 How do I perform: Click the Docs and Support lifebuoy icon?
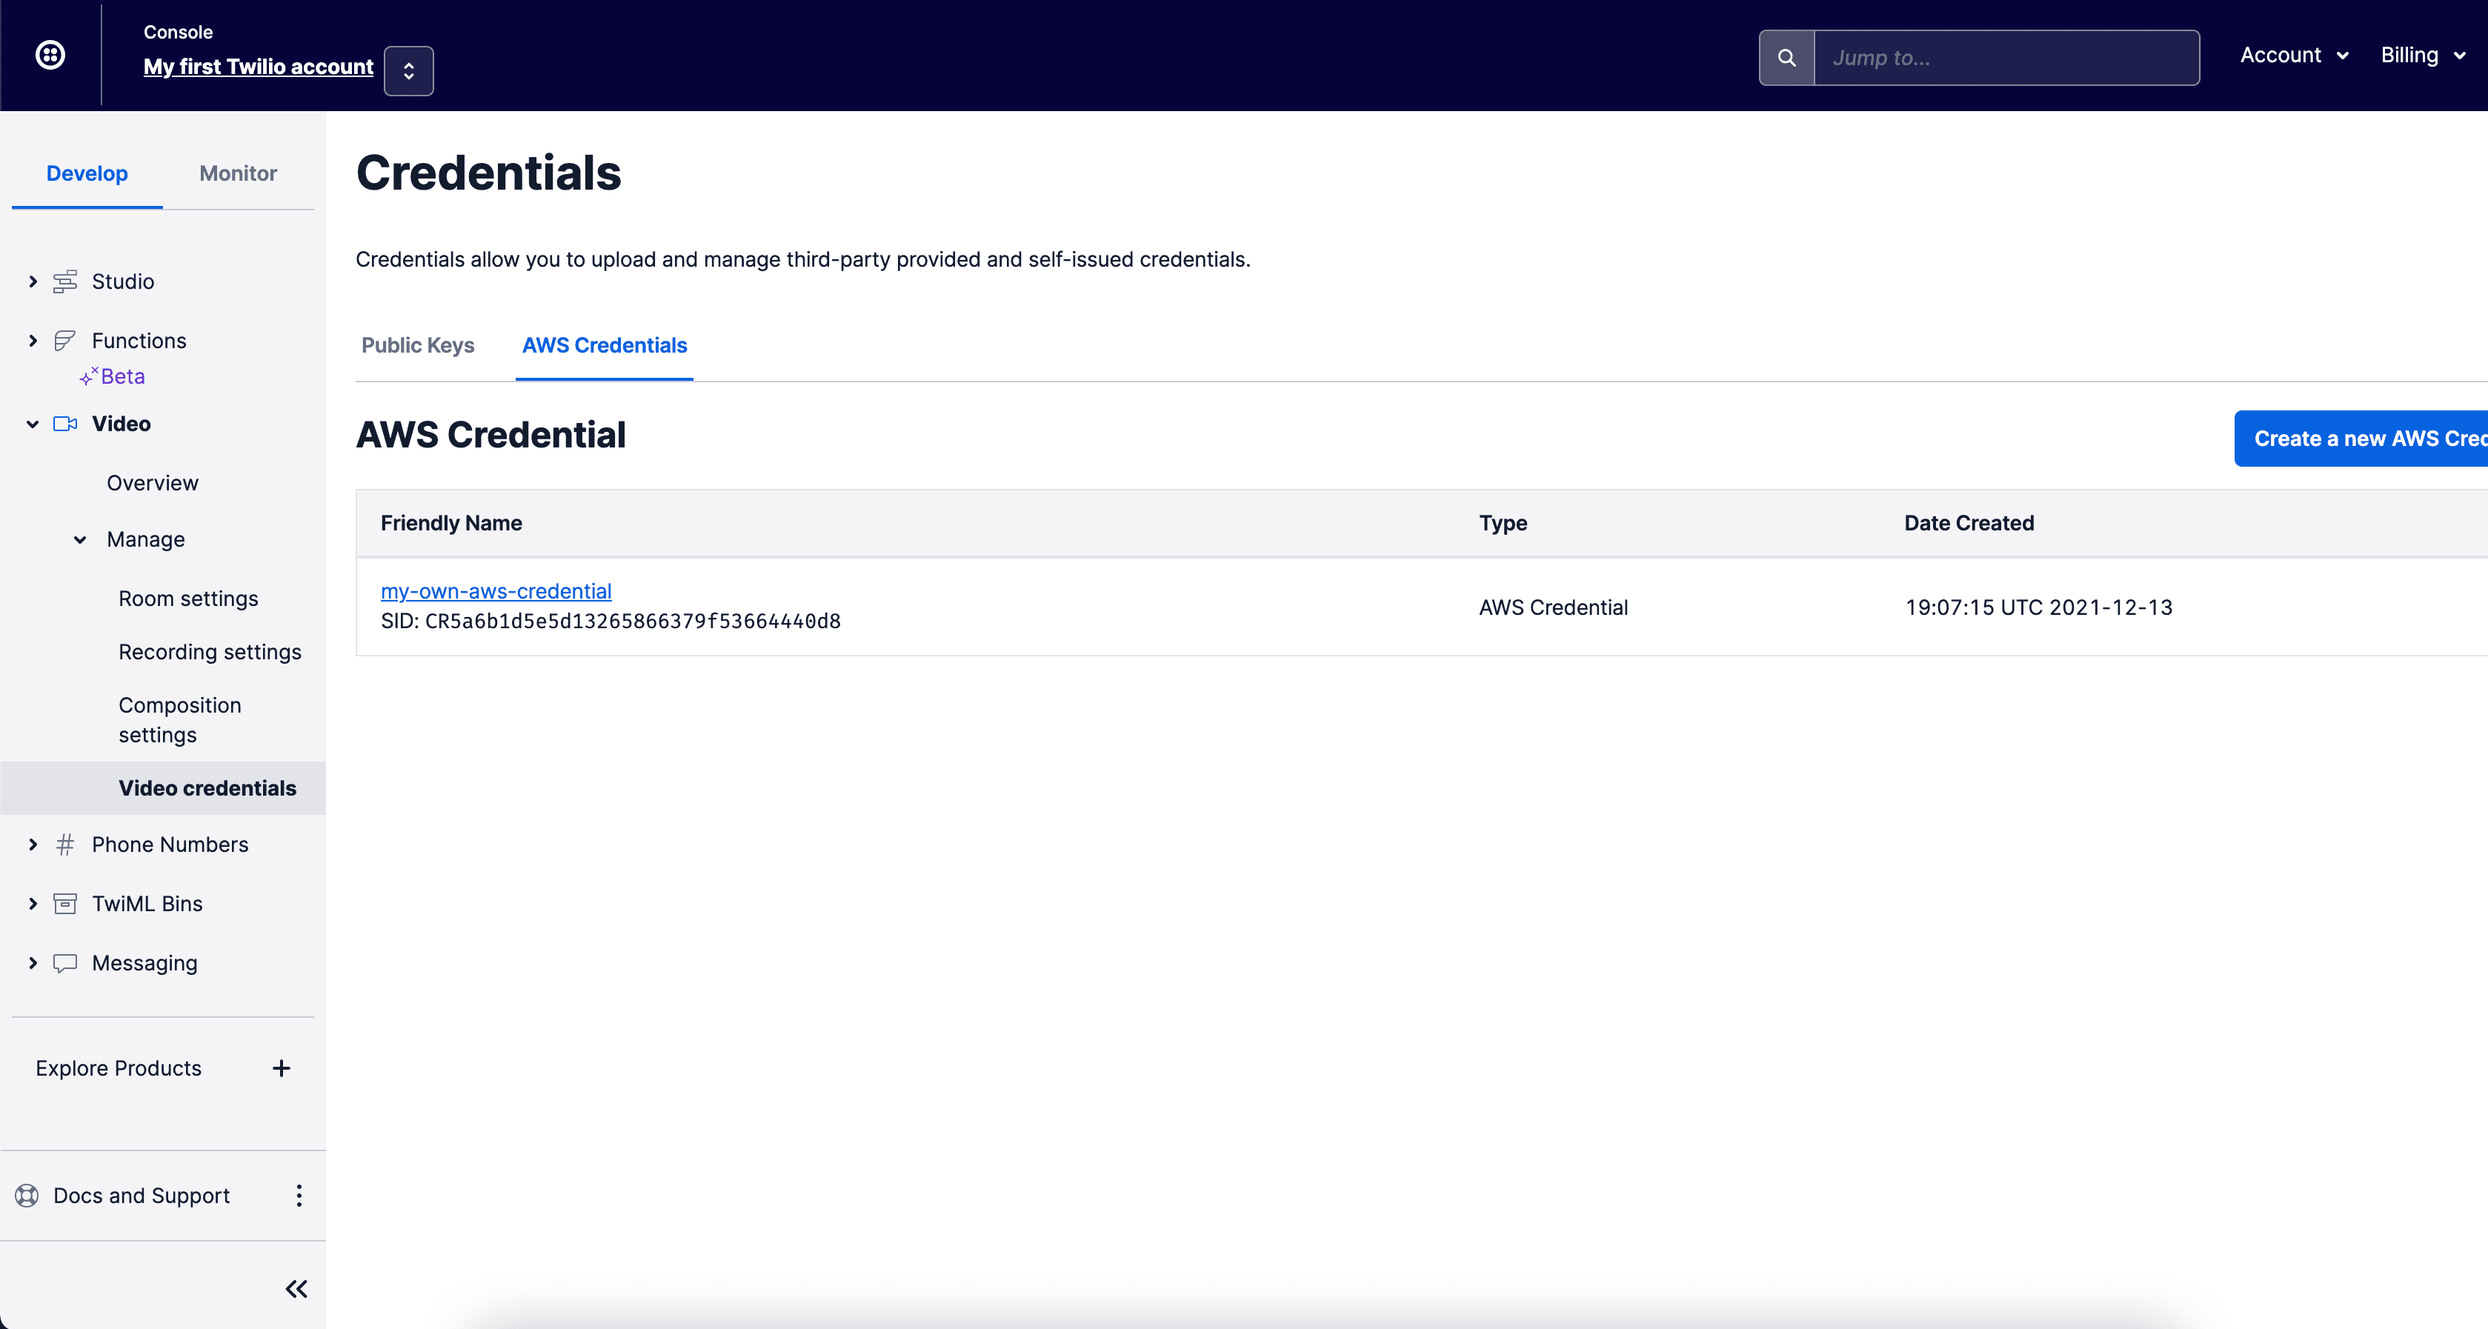(26, 1195)
